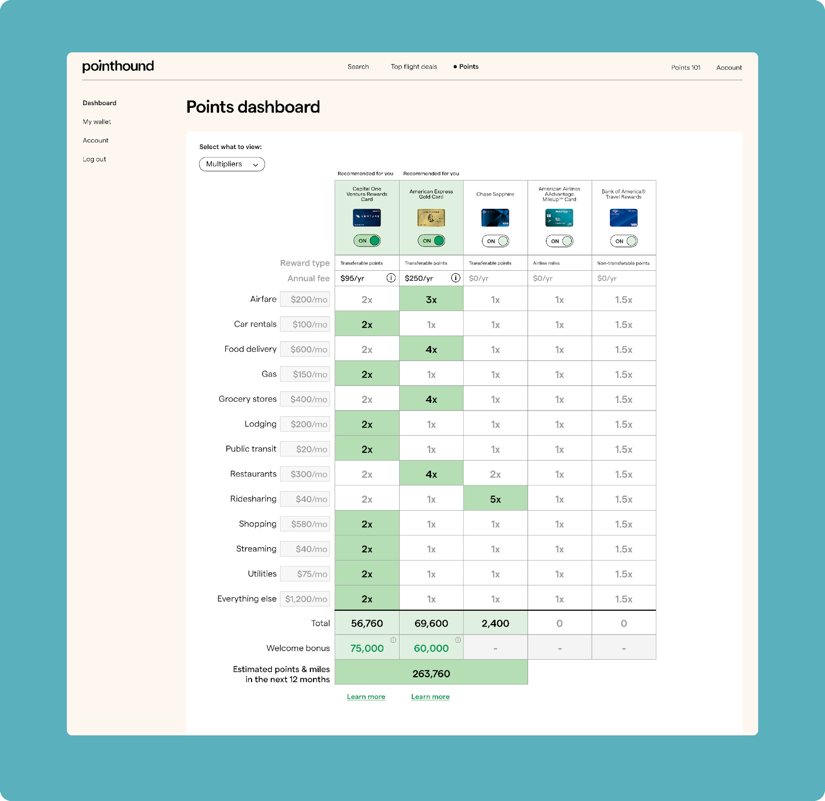Click Learn more under American Express column
Screen dimensions: 825x801
(x=431, y=697)
